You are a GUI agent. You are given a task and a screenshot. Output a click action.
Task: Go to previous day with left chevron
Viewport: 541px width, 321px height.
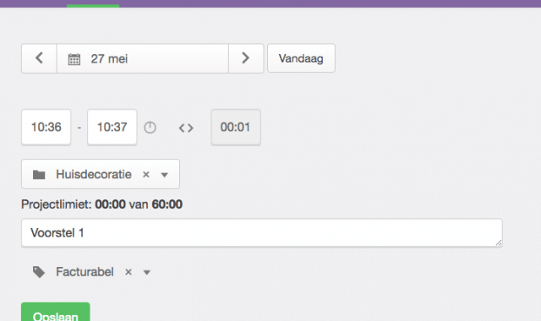[x=39, y=58]
